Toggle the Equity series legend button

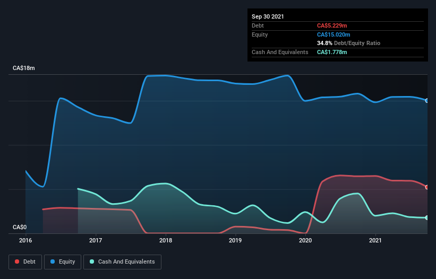tap(63, 262)
